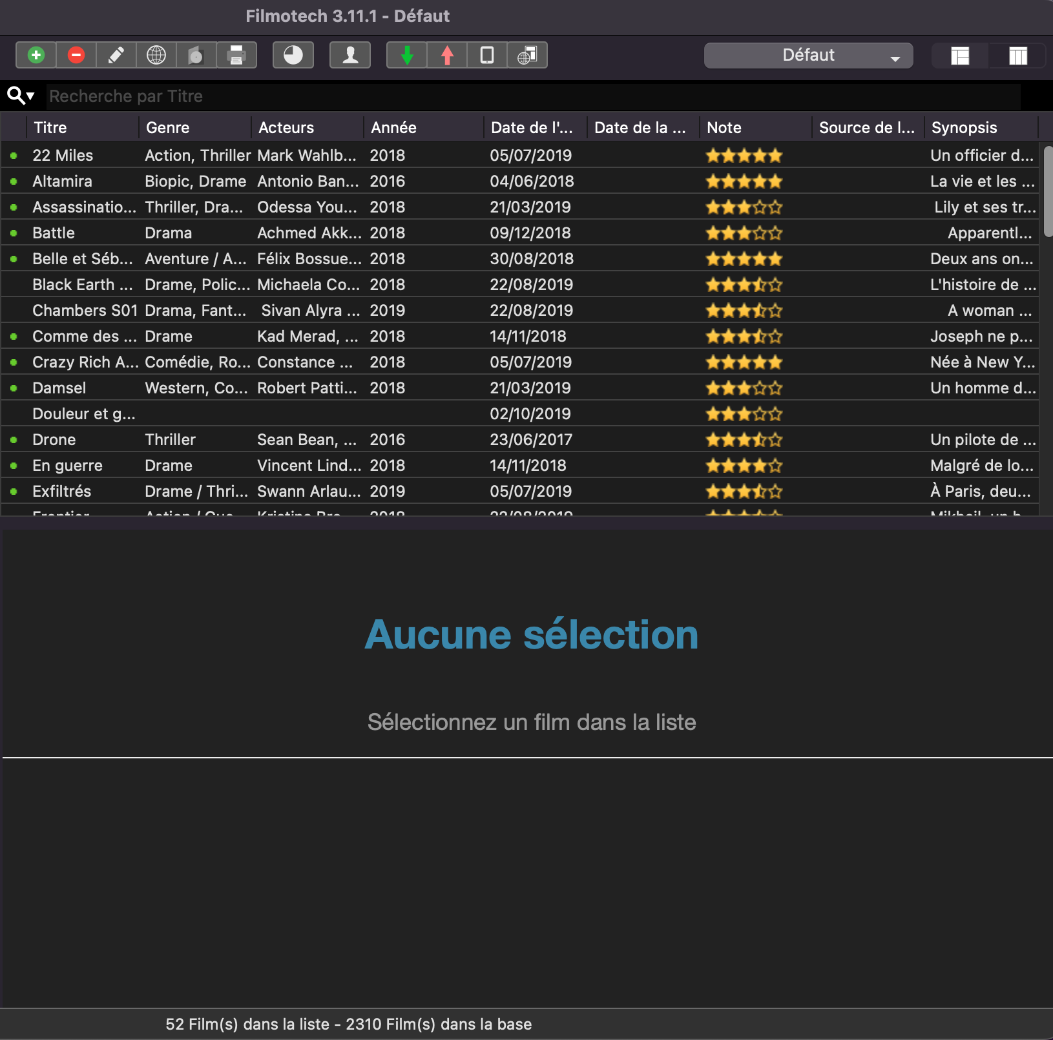Viewport: 1053px width, 1040px height.
Task: Click the globe web search icon
Action: click(x=156, y=56)
